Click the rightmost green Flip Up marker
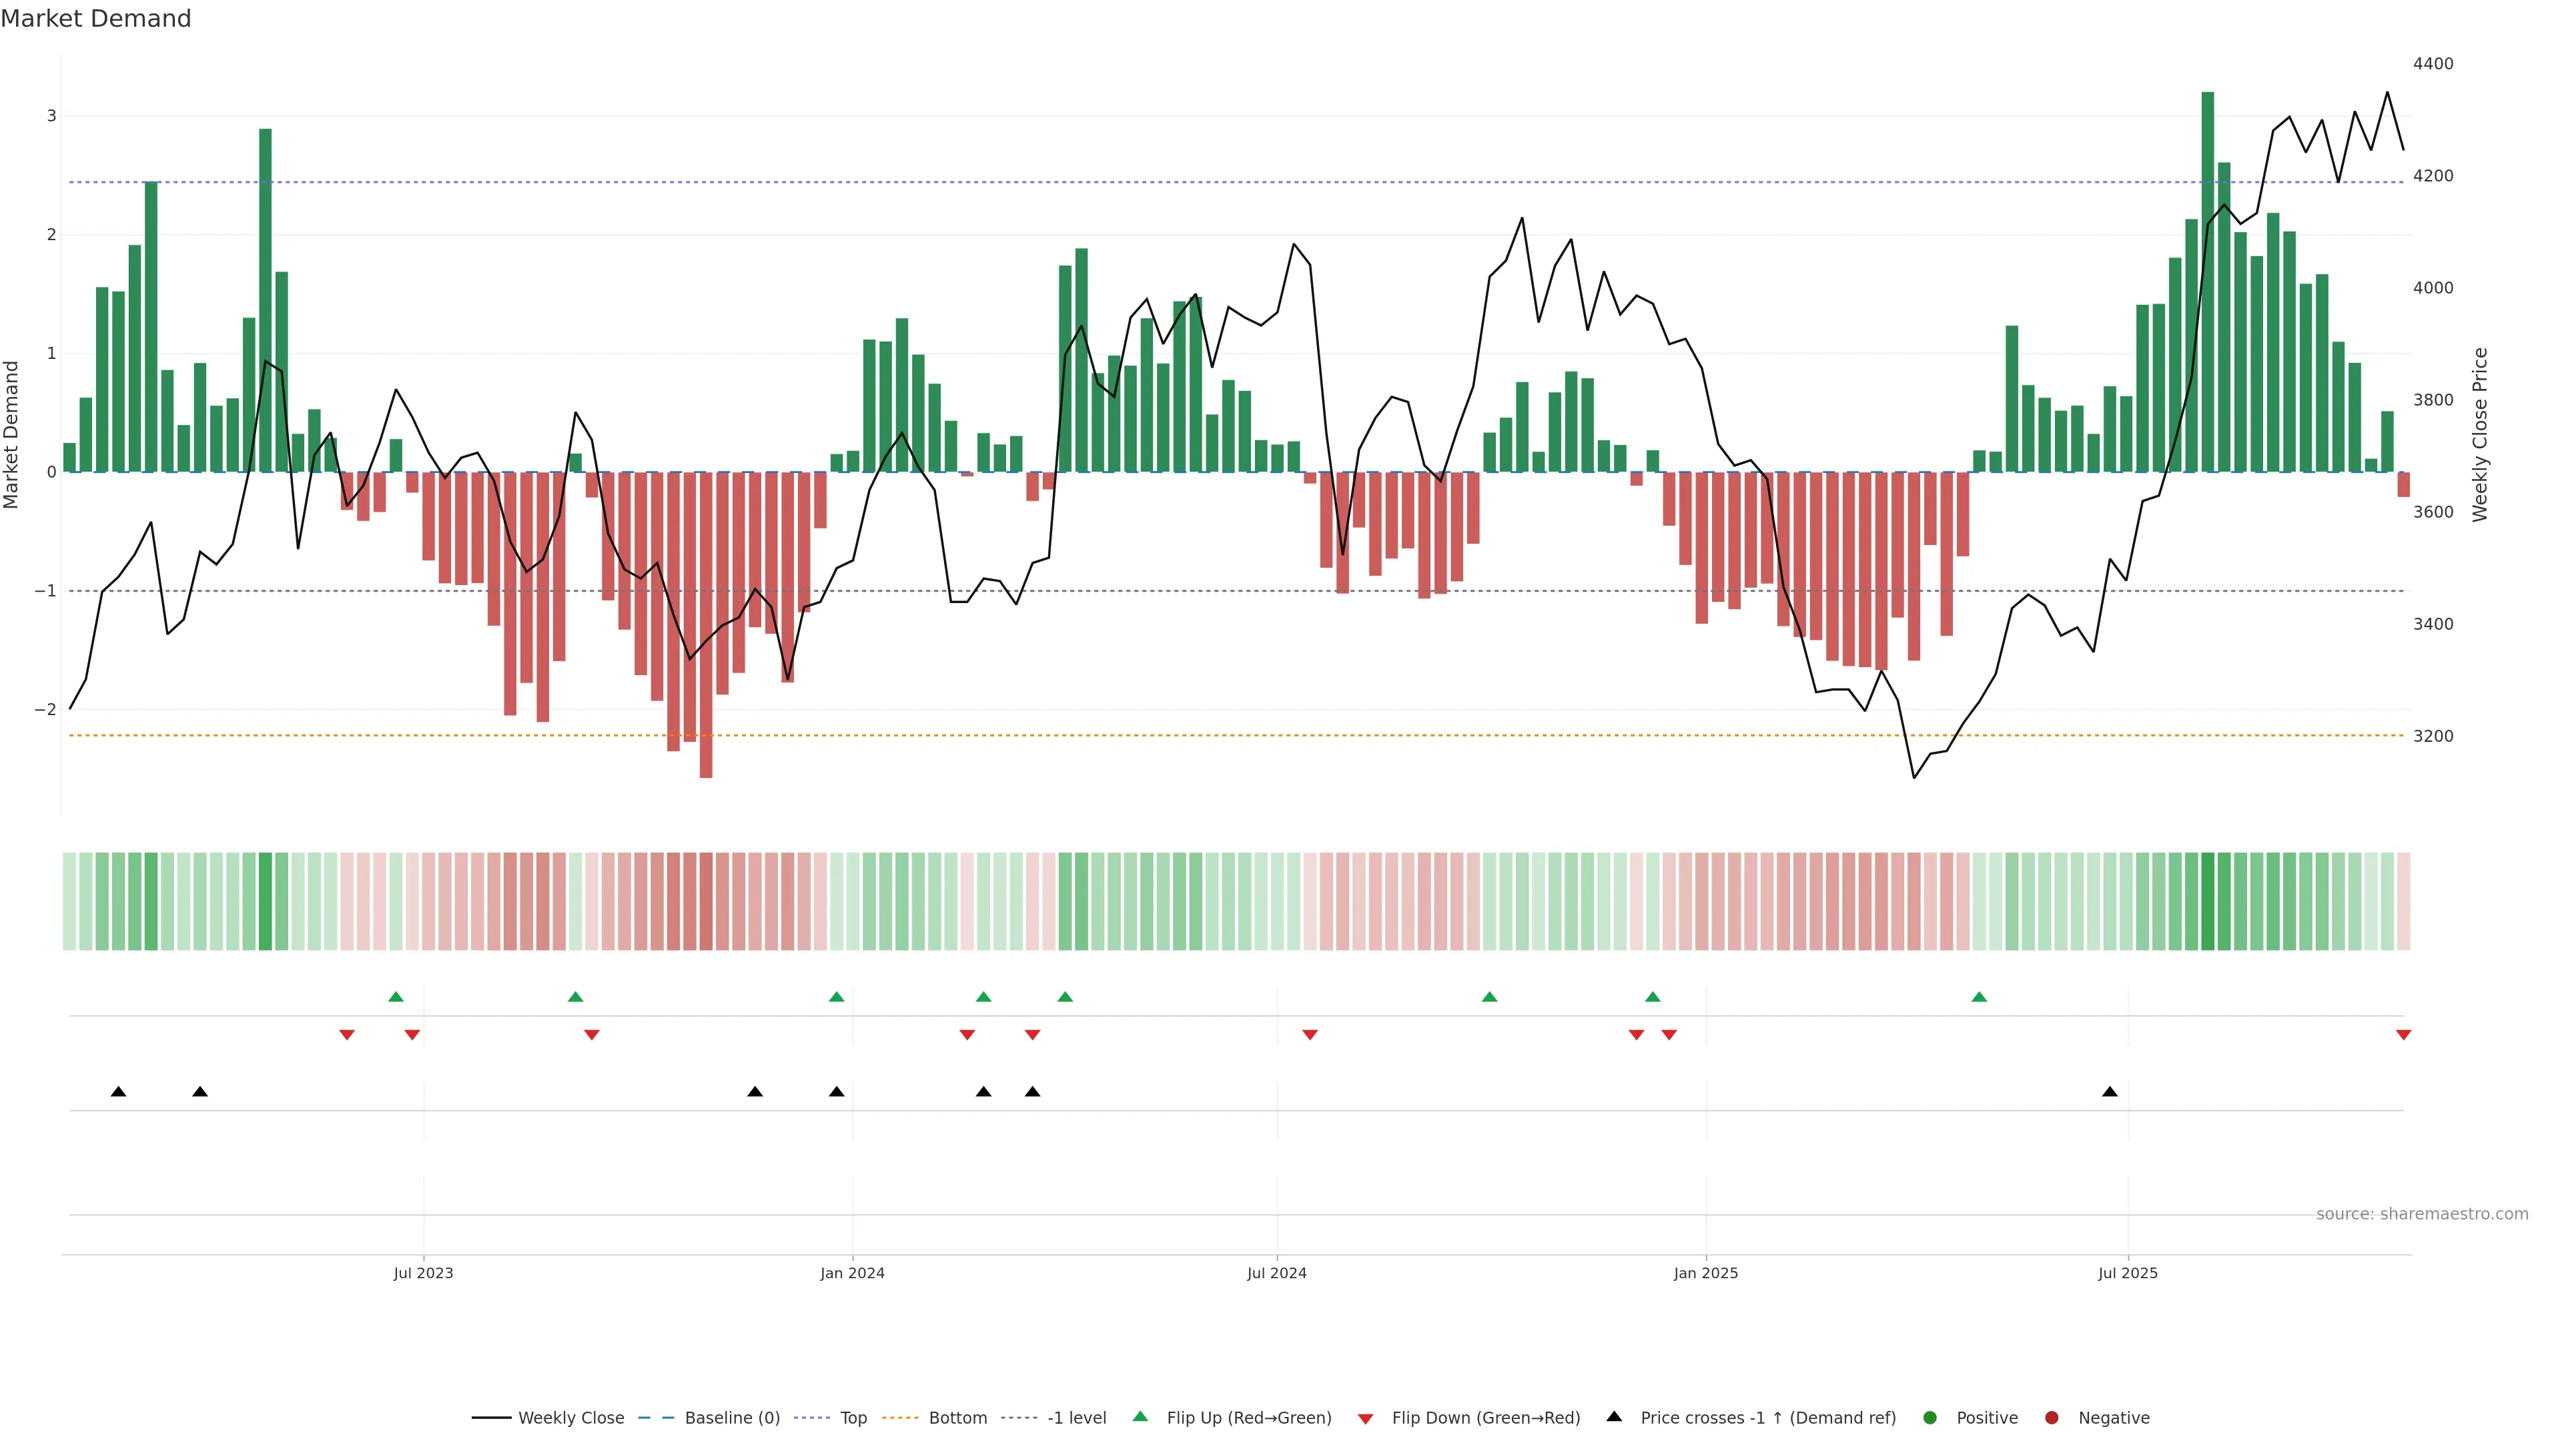This screenshot has width=2562, height=1441. [x=1979, y=997]
